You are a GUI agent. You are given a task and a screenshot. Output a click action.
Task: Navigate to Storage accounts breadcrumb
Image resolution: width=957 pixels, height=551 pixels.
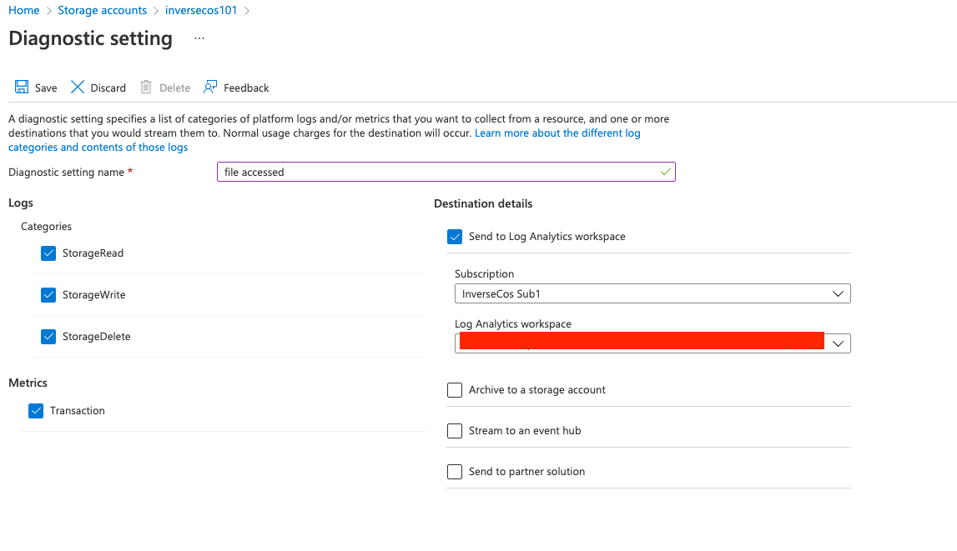103,11
